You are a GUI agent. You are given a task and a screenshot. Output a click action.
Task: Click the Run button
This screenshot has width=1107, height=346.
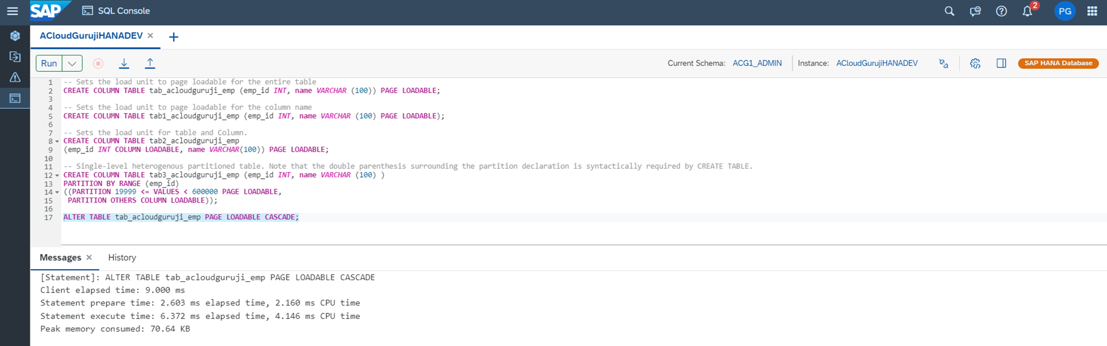tap(49, 63)
